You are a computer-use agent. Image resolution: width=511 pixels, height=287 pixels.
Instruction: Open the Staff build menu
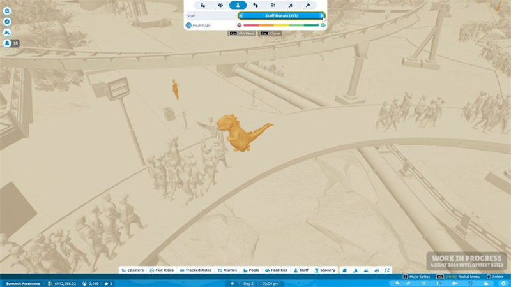(x=301, y=270)
